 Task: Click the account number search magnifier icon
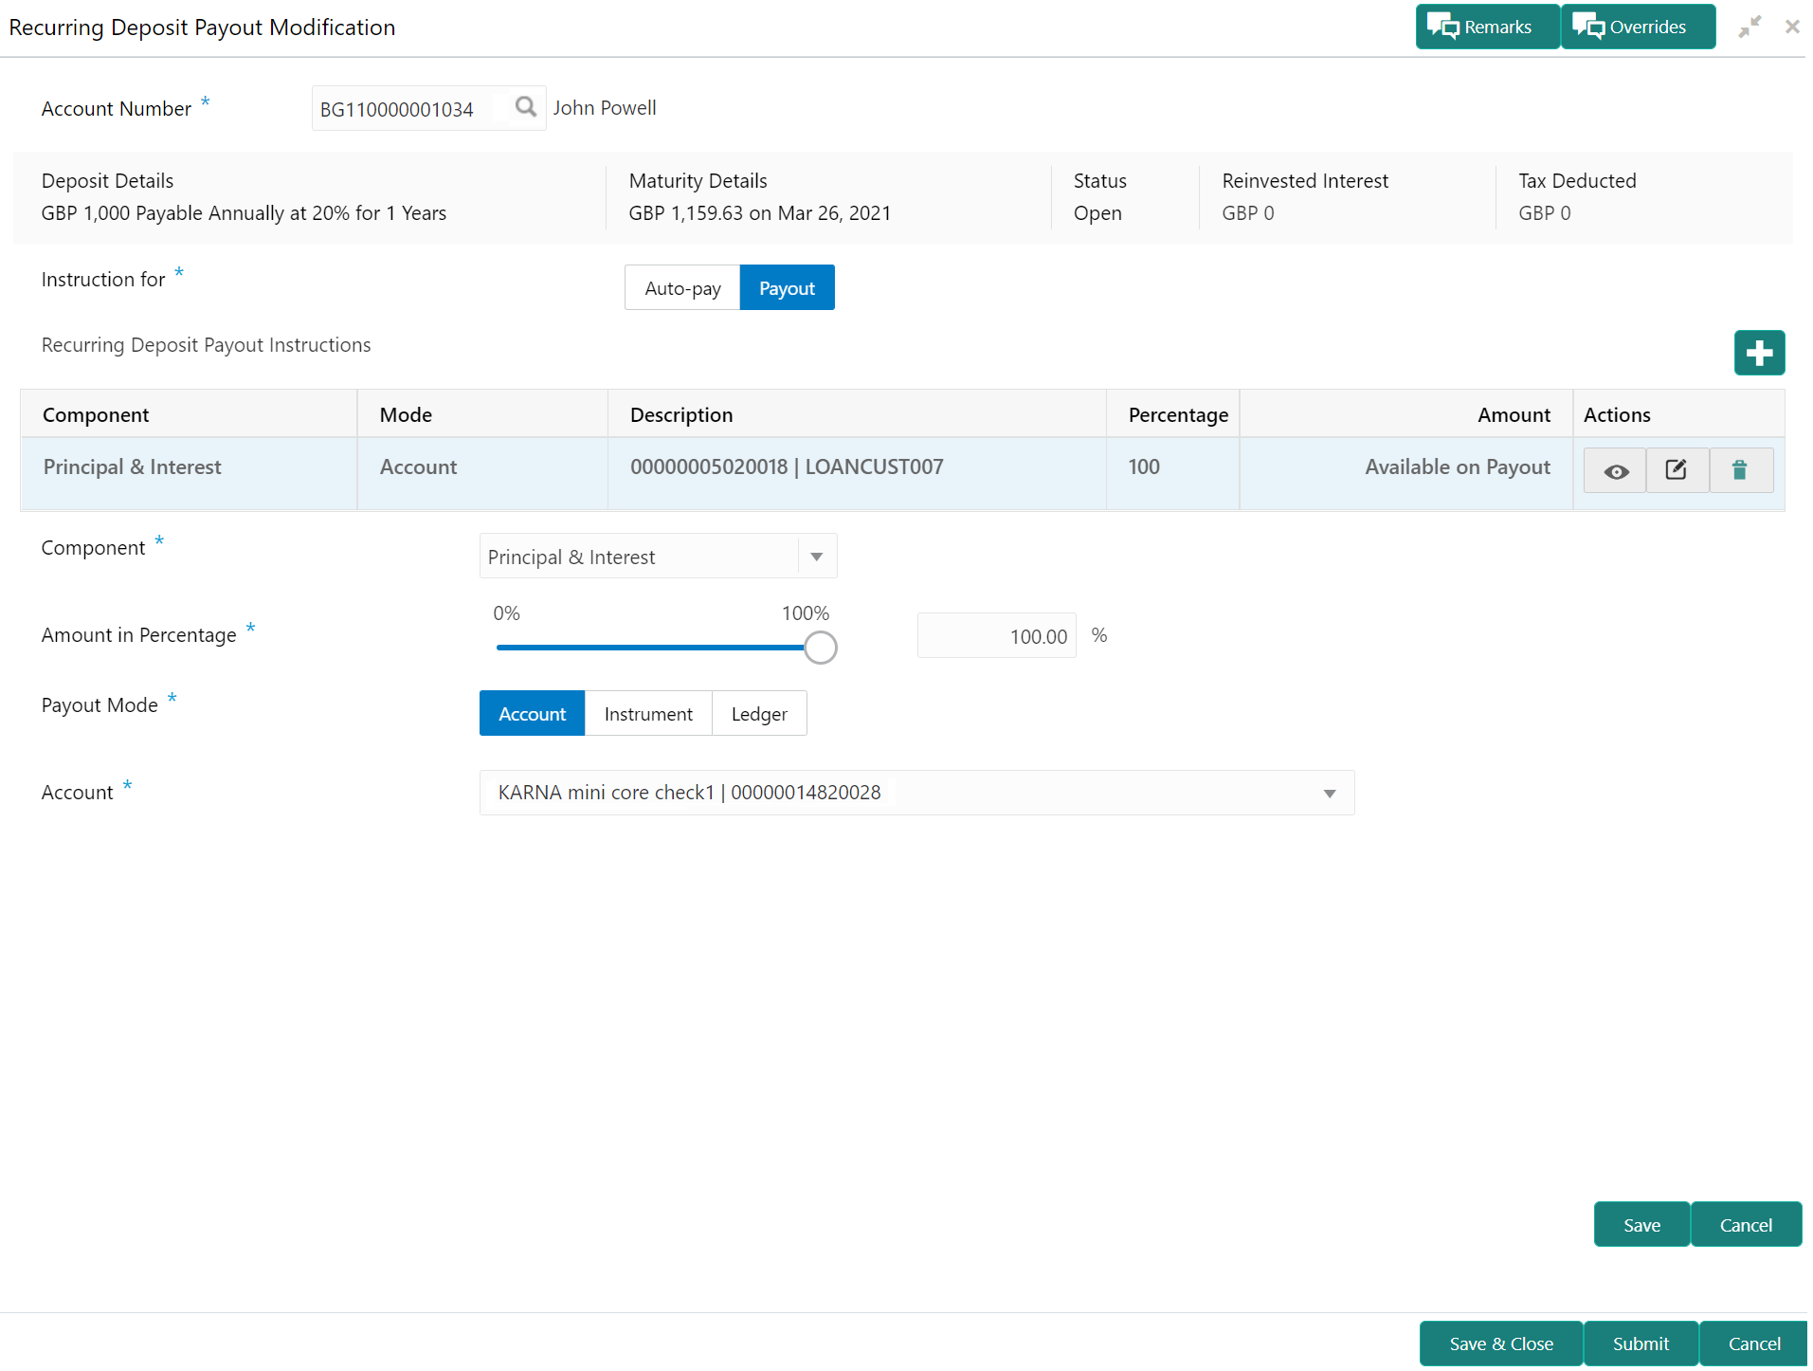point(525,107)
